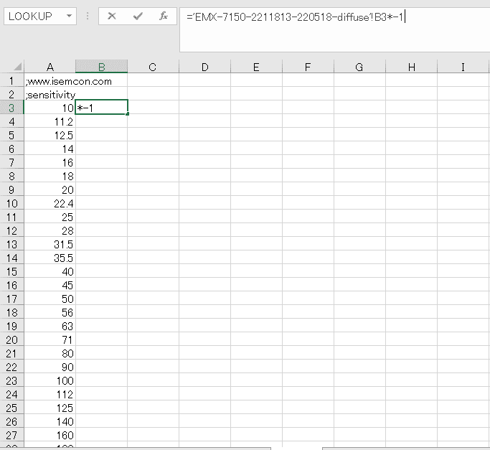The height and width of the screenshot is (450, 490).
Task: Click cell A3 containing 10
Action: coord(50,108)
